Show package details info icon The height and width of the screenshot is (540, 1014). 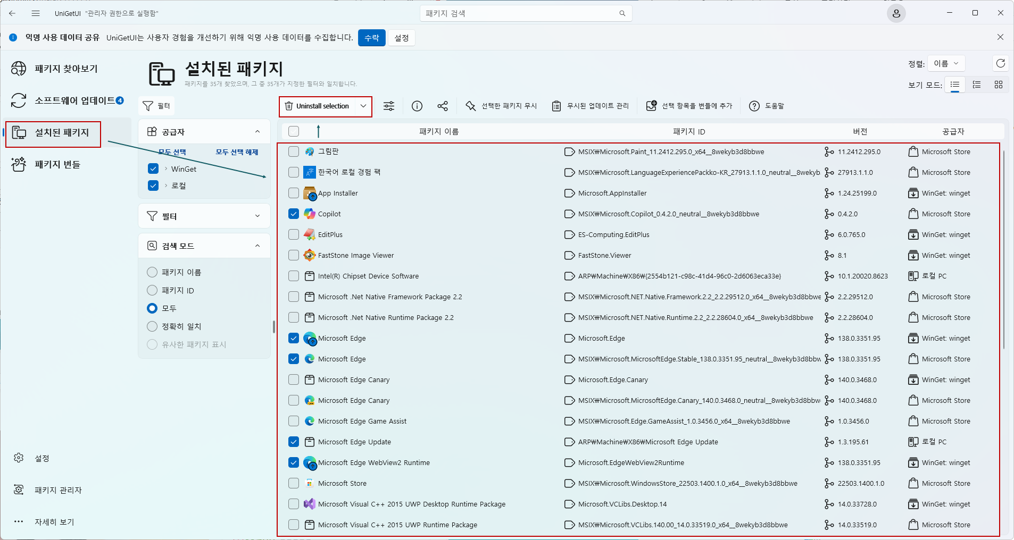coord(417,106)
